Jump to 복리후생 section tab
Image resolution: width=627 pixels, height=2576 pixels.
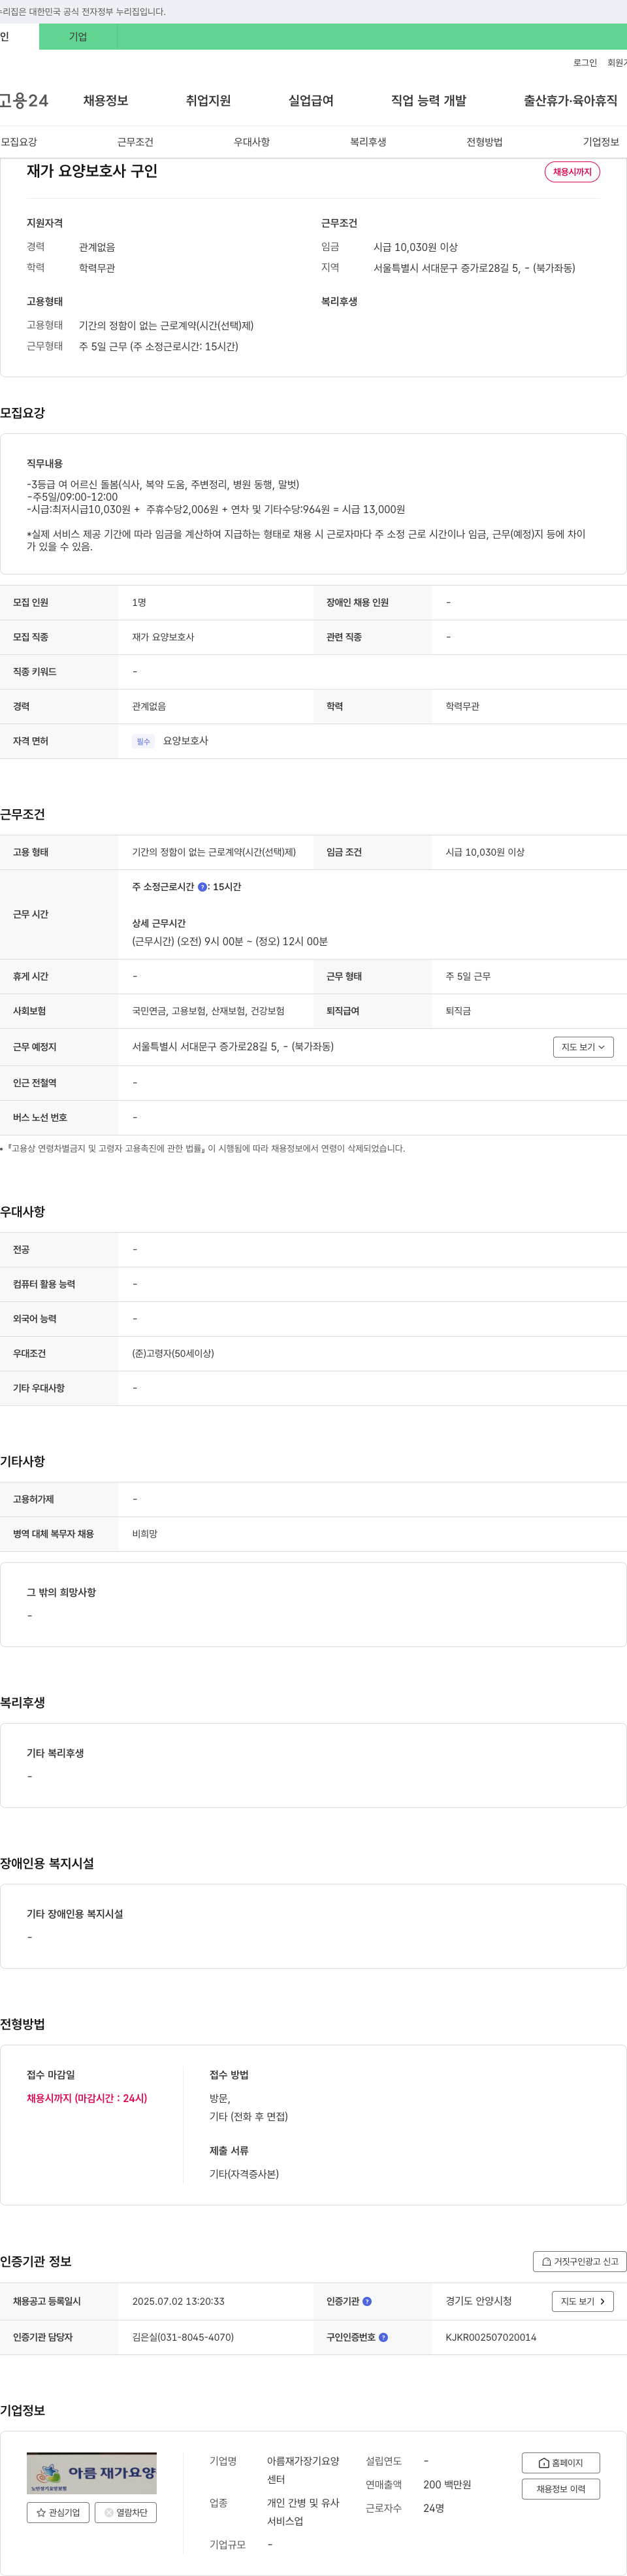(368, 142)
